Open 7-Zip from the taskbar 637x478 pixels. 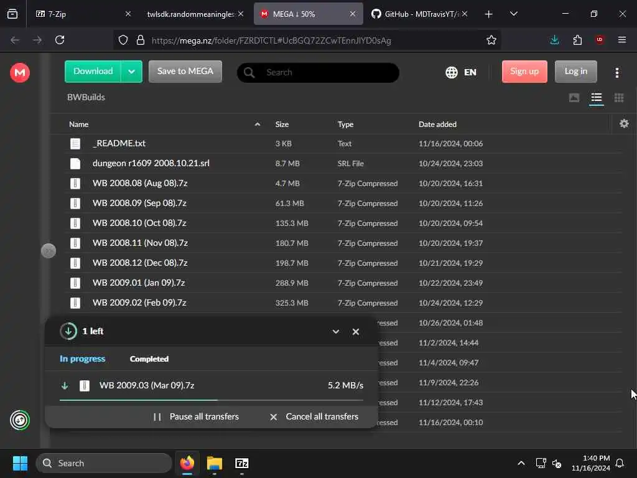242,463
